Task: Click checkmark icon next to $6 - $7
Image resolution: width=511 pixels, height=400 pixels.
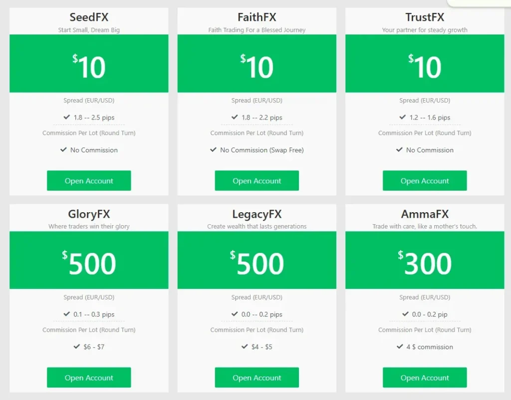Action: [x=77, y=346]
